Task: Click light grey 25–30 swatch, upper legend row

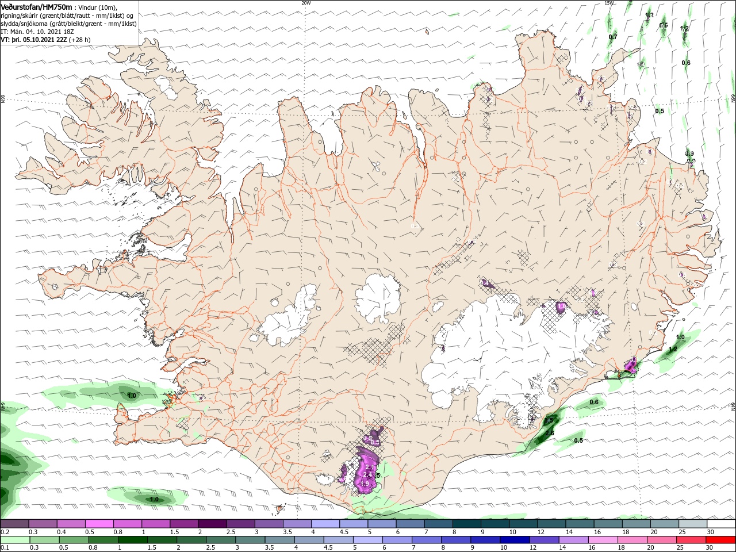Action: pyautogui.click(x=692, y=524)
